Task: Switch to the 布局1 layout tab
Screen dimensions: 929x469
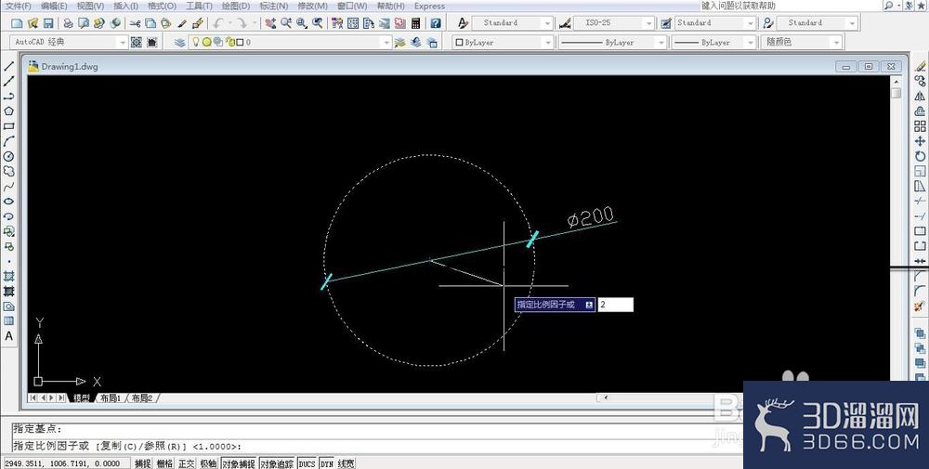Action: click(111, 398)
